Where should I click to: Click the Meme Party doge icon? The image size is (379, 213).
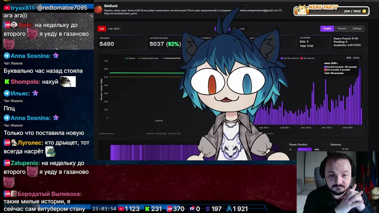tap(302, 10)
